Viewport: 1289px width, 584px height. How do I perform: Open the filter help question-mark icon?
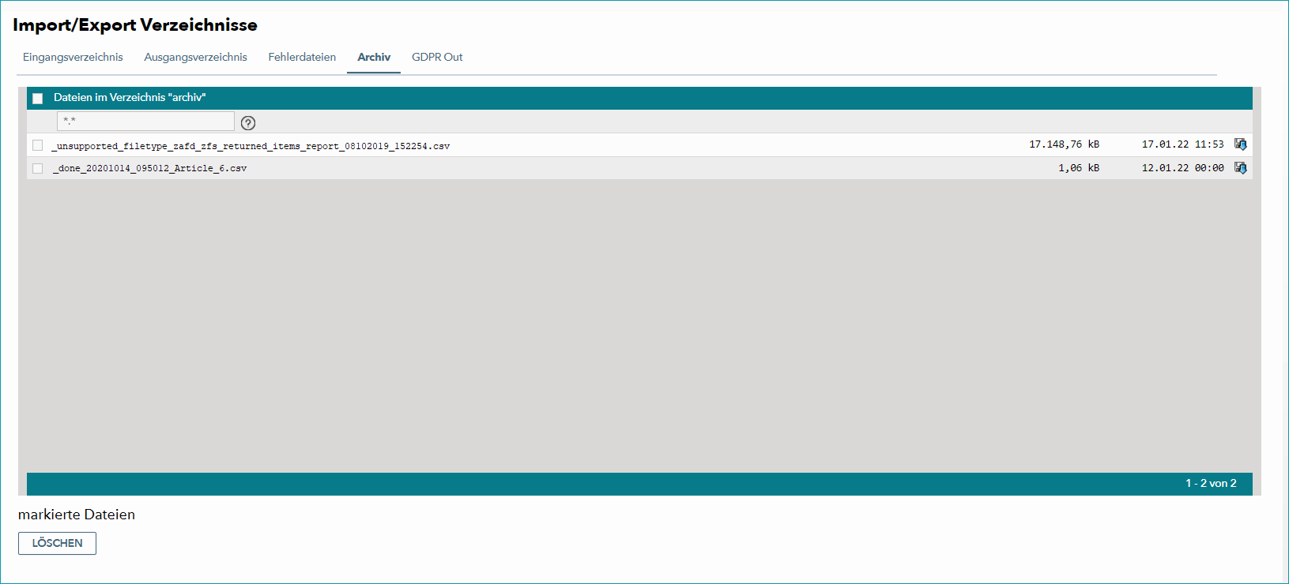click(x=248, y=123)
